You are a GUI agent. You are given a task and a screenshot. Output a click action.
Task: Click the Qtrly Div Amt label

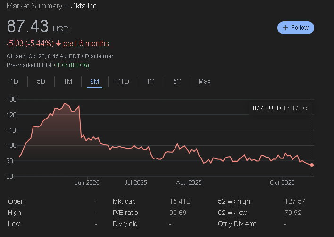(x=237, y=224)
